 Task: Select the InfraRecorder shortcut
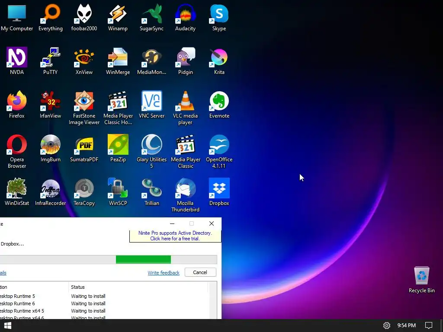pos(51,192)
